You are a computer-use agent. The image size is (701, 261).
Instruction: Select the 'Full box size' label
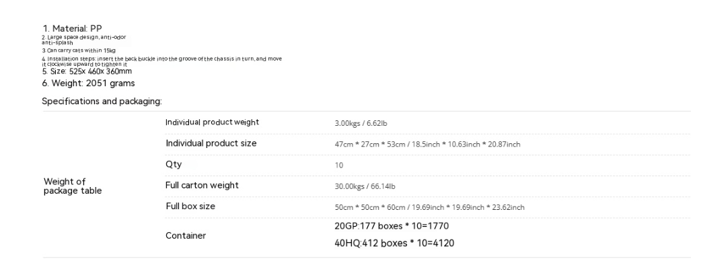[190, 207]
